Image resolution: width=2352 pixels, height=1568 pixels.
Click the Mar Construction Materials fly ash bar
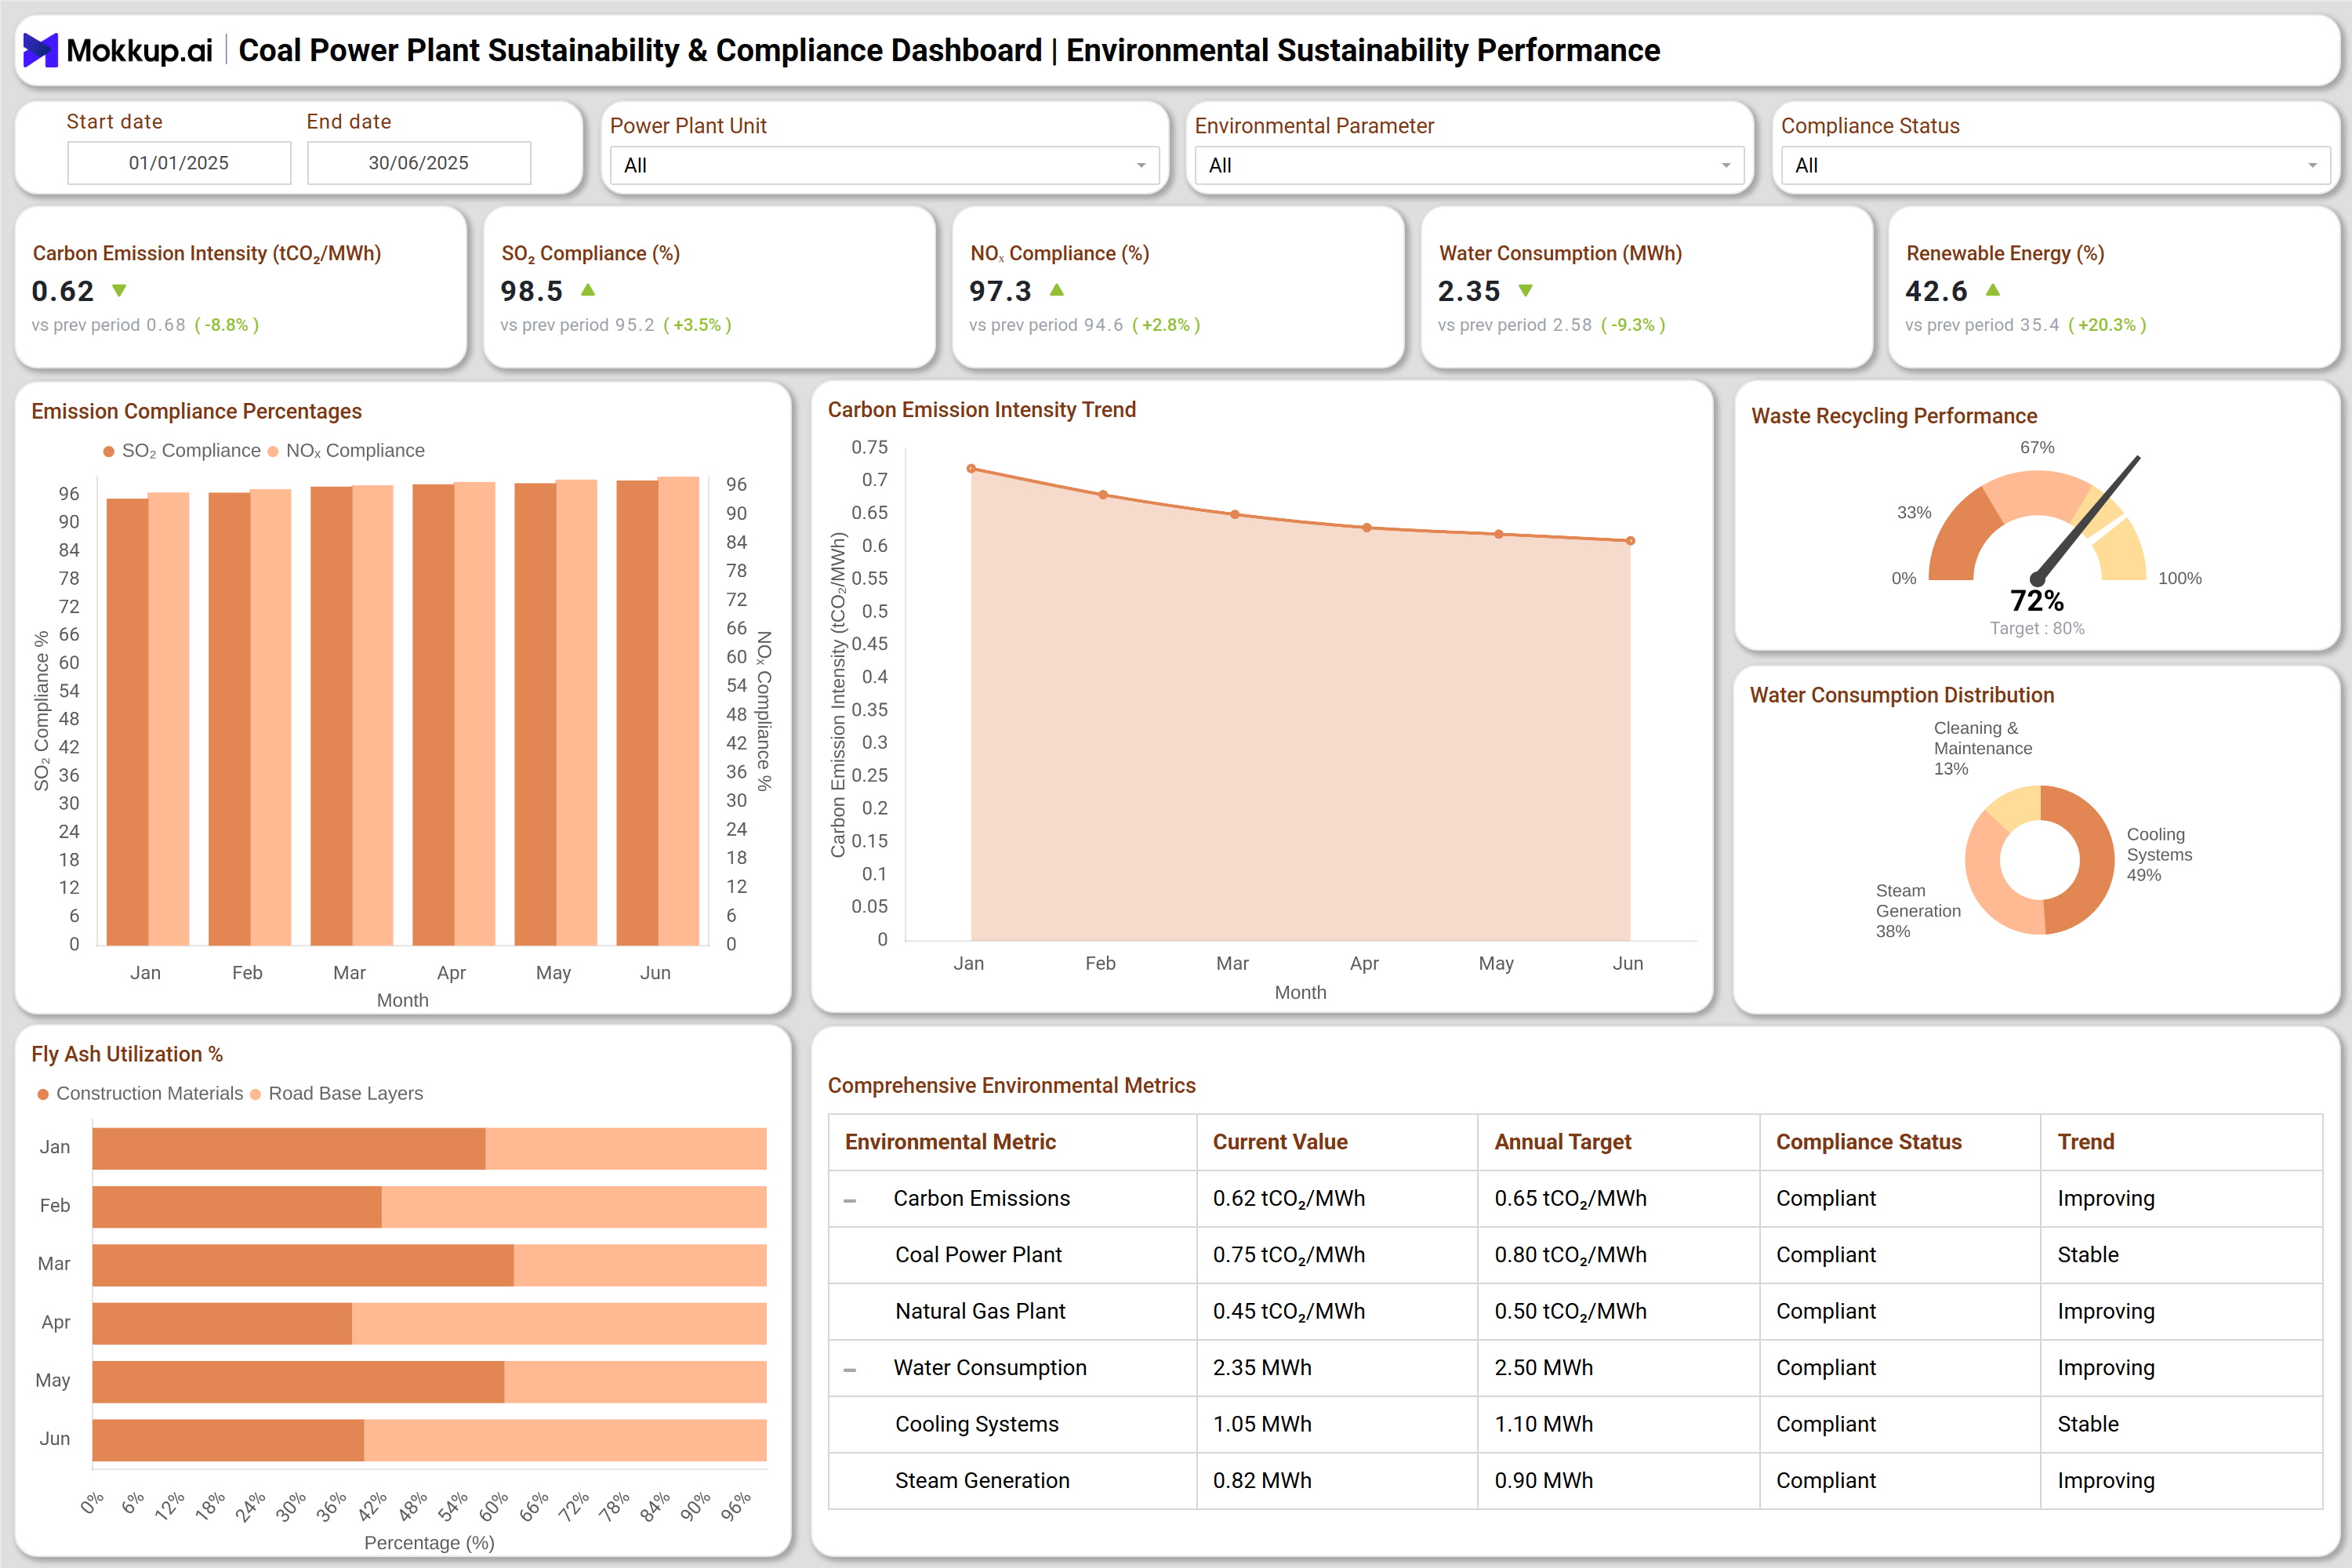[303, 1265]
